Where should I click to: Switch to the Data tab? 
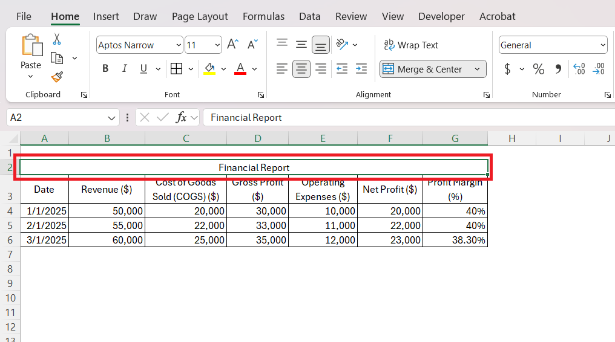[309, 16]
